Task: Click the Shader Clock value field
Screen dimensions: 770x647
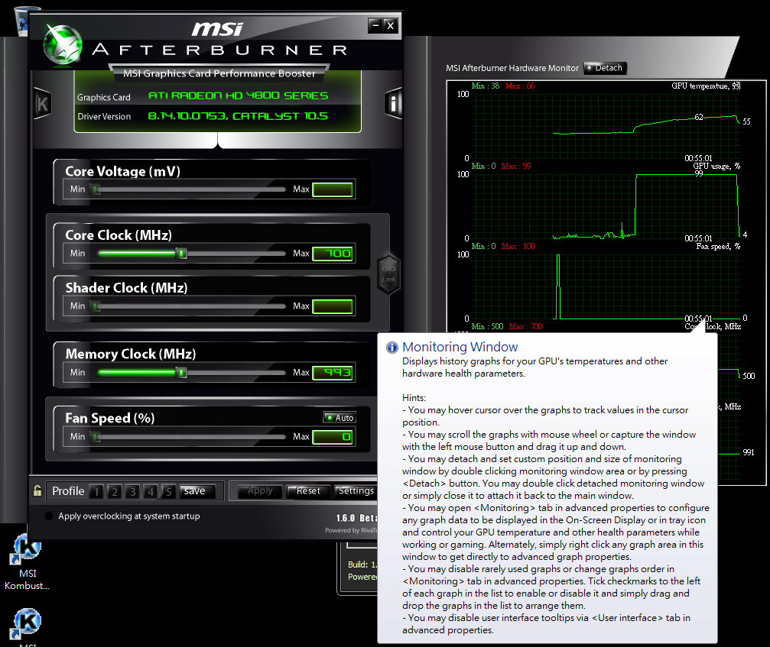Action: (333, 306)
